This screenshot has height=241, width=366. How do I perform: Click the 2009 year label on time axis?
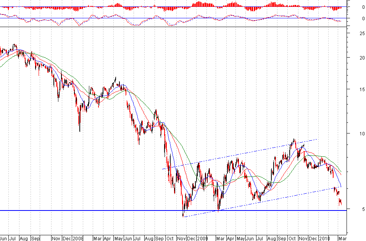click(202, 238)
